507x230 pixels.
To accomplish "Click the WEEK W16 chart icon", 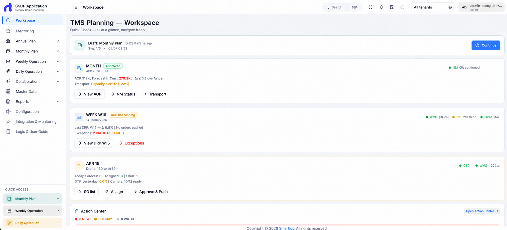I will [x=79, y=117].
